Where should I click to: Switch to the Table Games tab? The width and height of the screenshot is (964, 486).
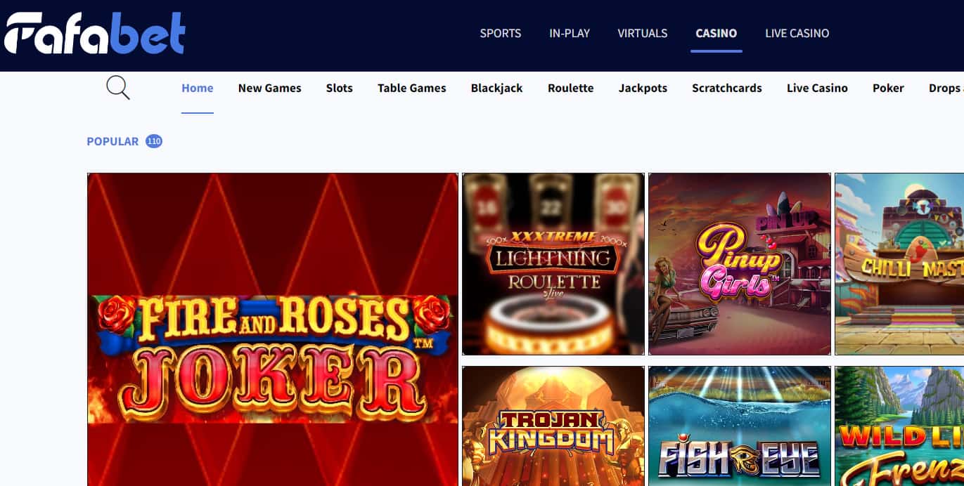[411, 88]
